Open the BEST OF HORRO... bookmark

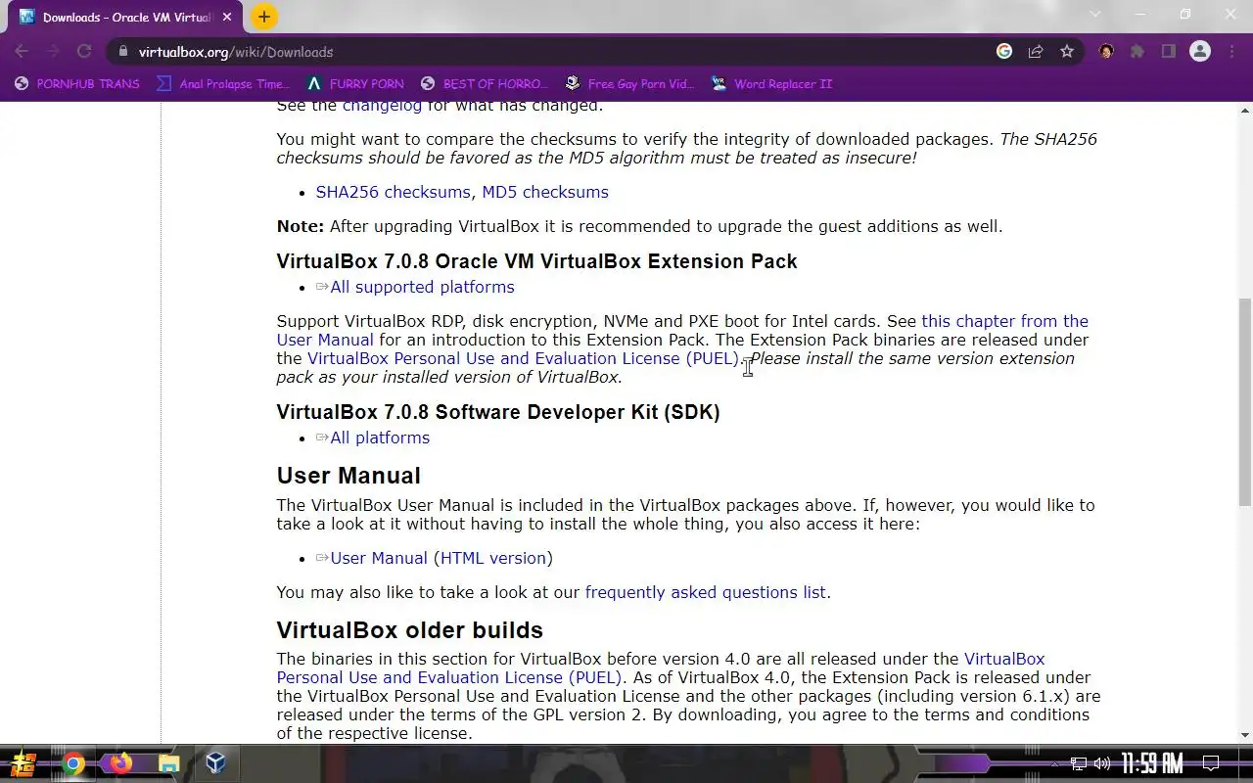tap(484, 84)
